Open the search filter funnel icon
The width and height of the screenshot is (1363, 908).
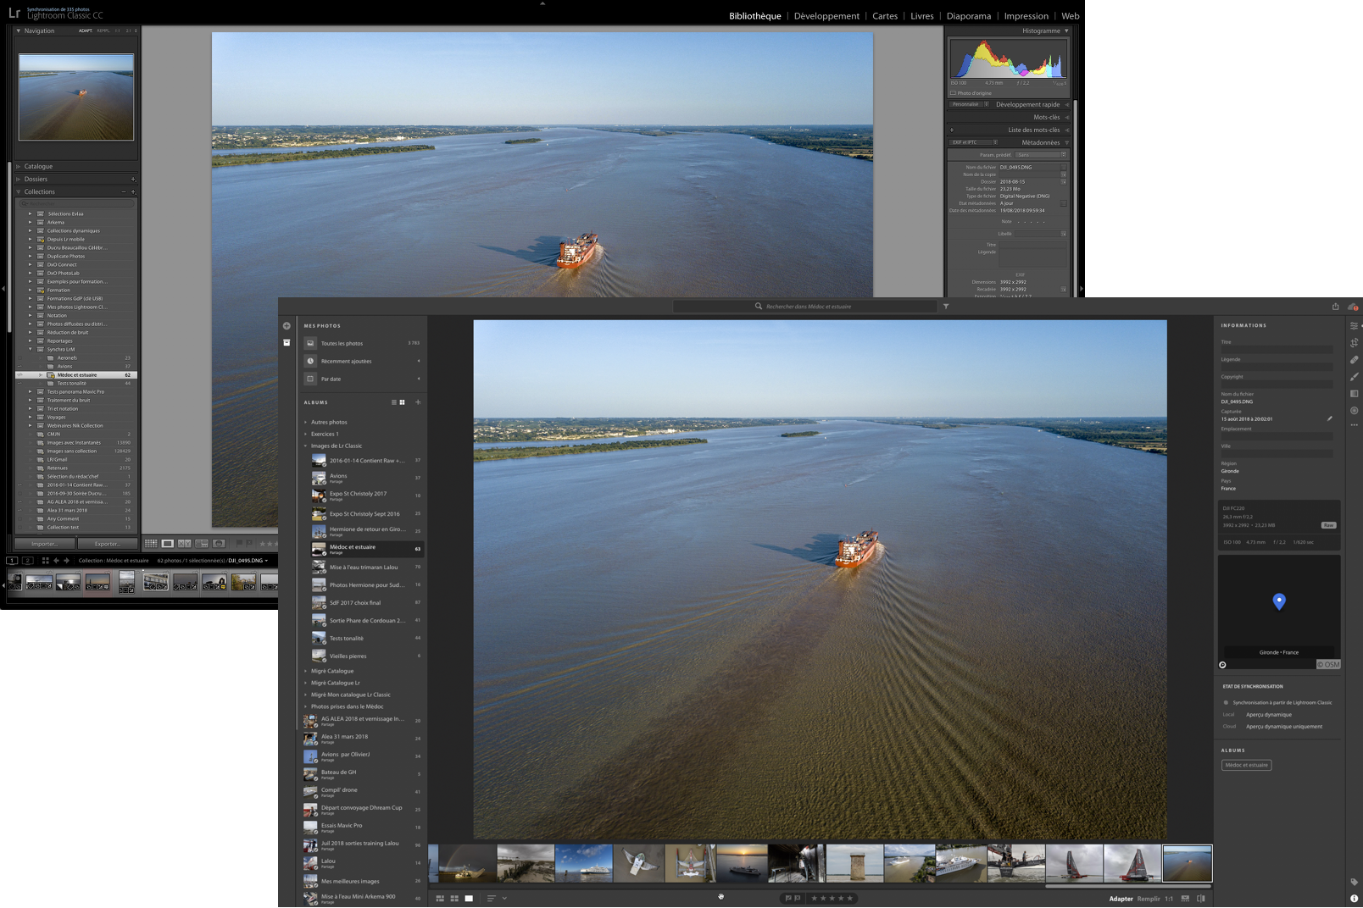pyautogui.click(x=946, y=307)
